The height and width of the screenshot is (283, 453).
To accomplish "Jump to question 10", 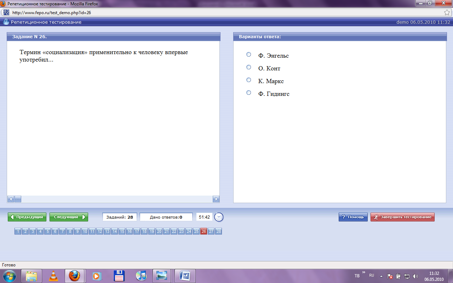I will click(x=85, y=231).
